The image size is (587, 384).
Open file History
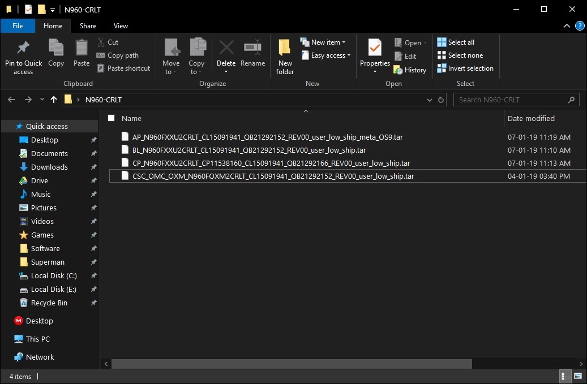point(410,70)
